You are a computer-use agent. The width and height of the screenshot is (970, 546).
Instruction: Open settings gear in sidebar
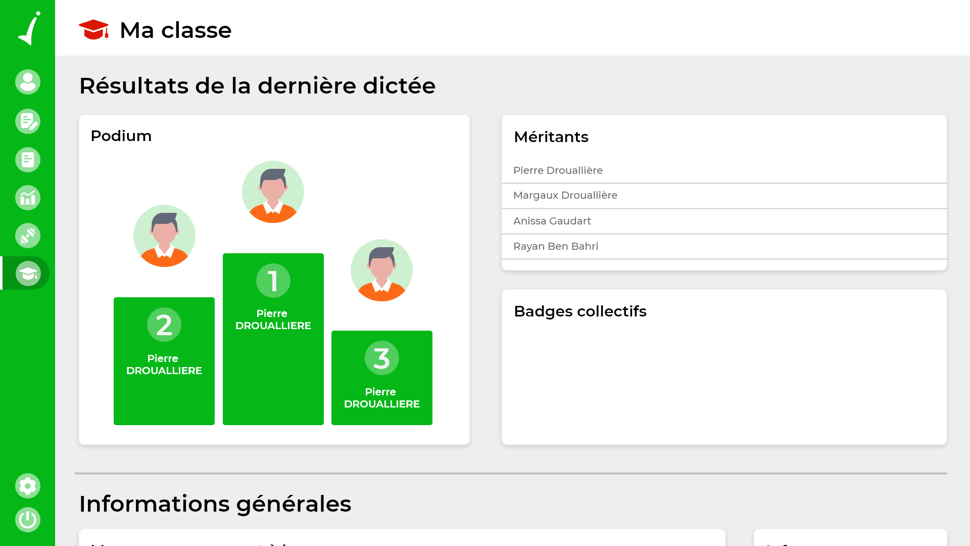[x=28, y=486]
